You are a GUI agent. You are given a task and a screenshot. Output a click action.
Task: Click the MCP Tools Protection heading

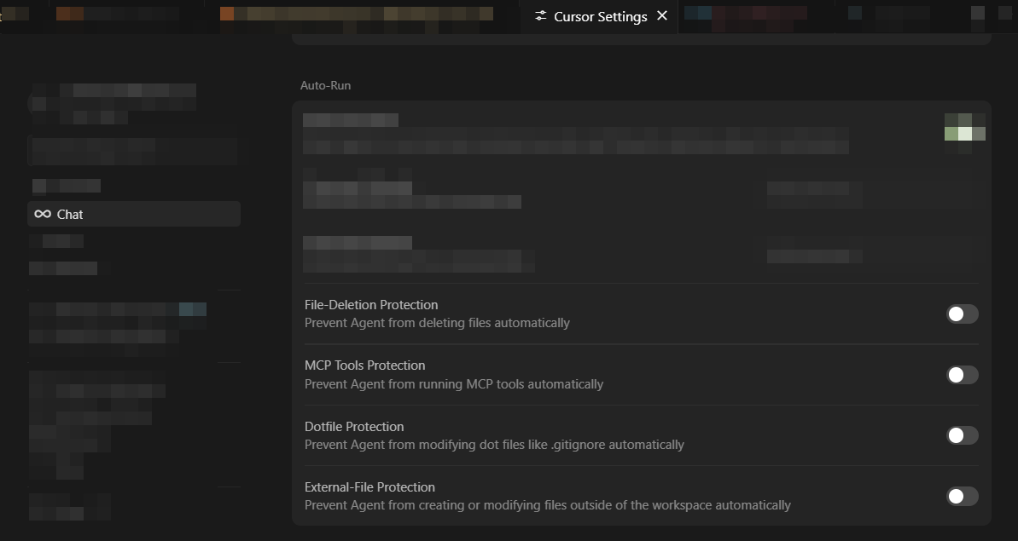tap(365, 365)
